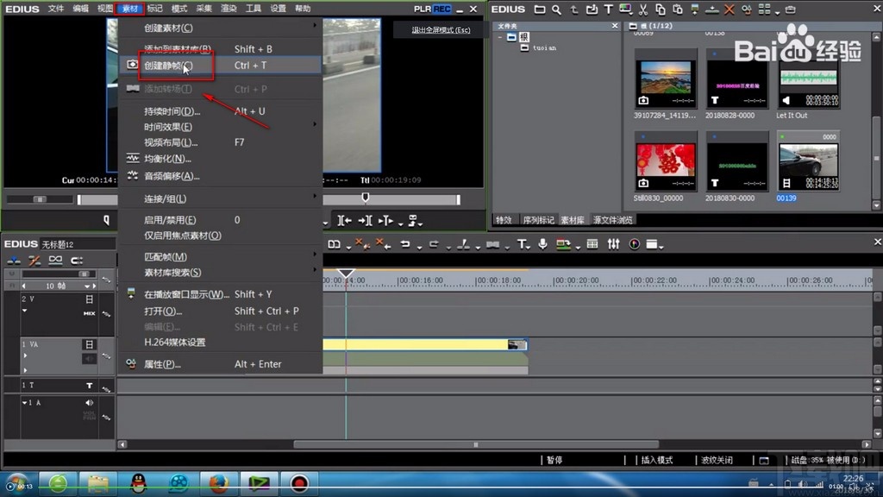Click the voice-over microphone icon

pyautogui.click(x=543, y=244)
